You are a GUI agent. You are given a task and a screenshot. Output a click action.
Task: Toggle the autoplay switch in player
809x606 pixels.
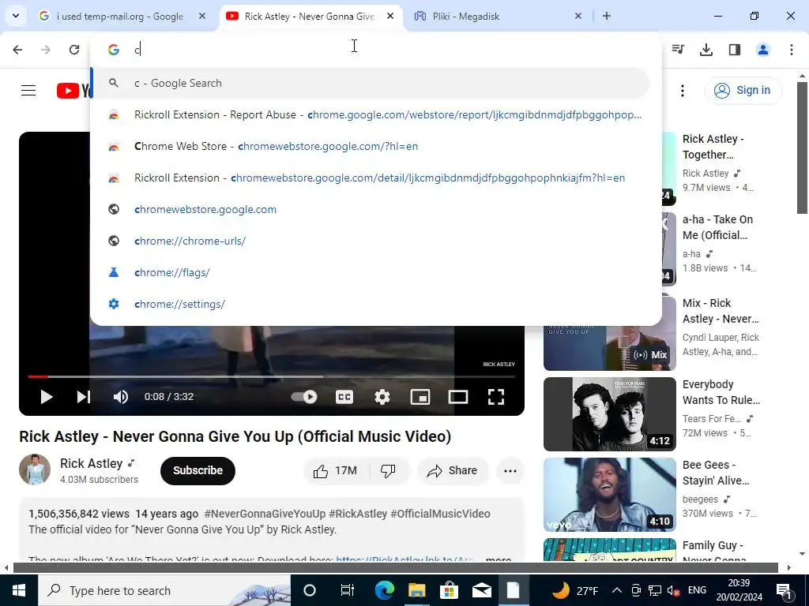coord(304,397)
